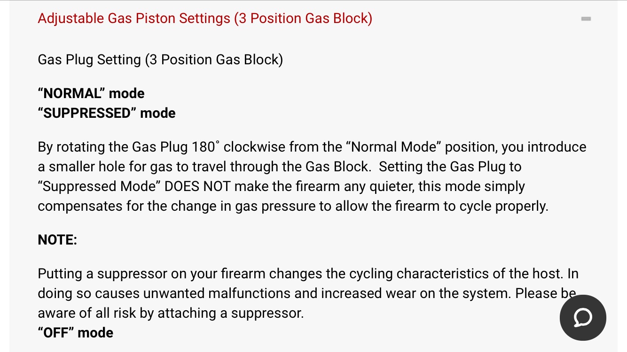Click the line starting "a smaller hole for gas"
627x352 pixels.
click(280, 167)
